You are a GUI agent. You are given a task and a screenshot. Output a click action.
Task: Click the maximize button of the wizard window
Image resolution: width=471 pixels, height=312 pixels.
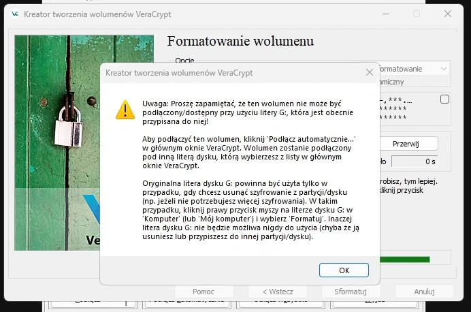tap(417, 14)
